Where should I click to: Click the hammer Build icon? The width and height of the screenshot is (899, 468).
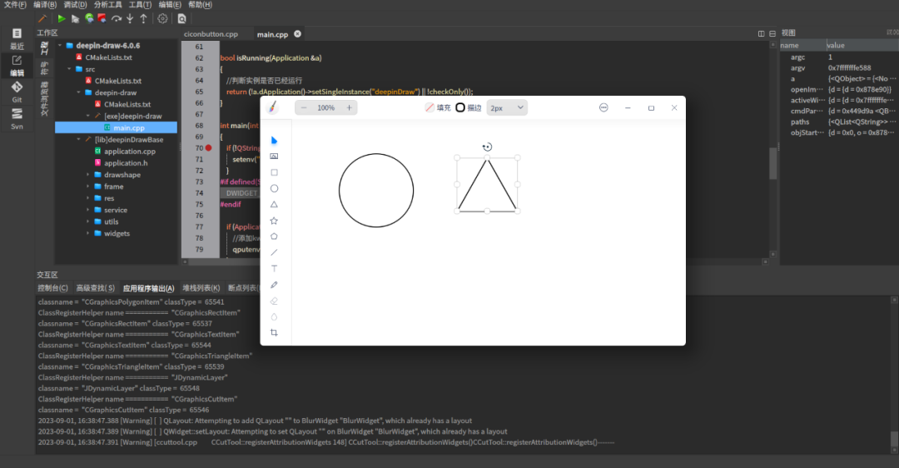coord(42,18)
